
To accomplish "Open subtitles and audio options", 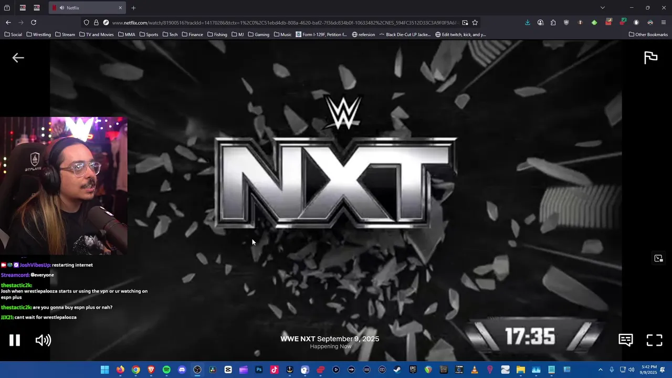I will point(625,340).
